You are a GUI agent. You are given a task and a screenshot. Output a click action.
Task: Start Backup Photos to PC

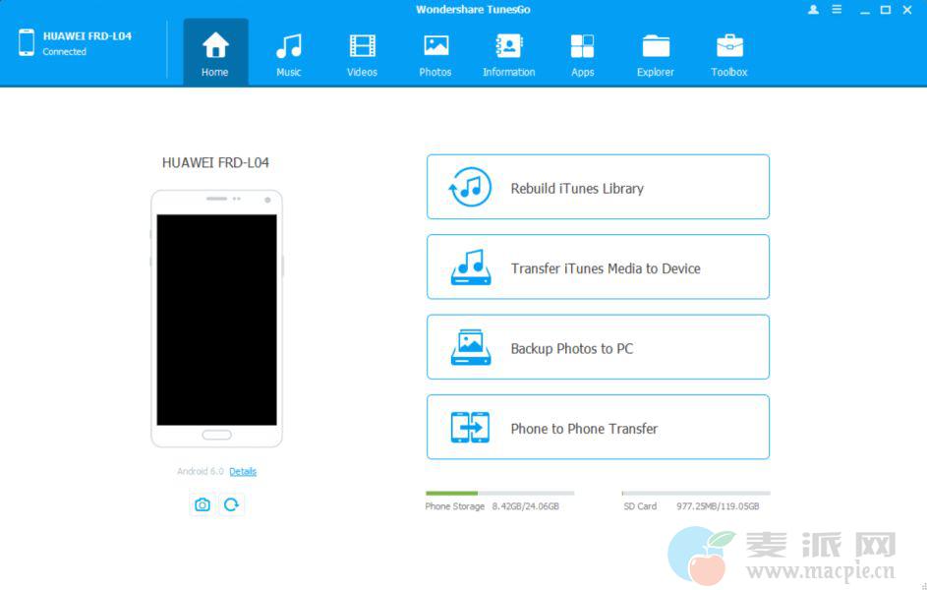tap(598, 347)
